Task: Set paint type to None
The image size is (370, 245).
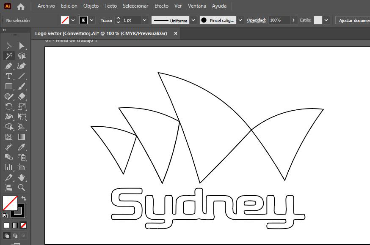Action: point(24,226)
